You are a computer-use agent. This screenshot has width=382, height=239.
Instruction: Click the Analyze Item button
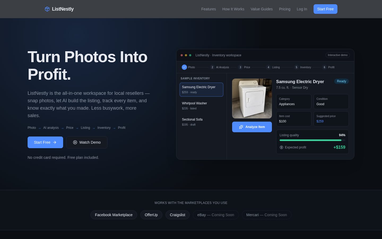click(x=252, y=127)
